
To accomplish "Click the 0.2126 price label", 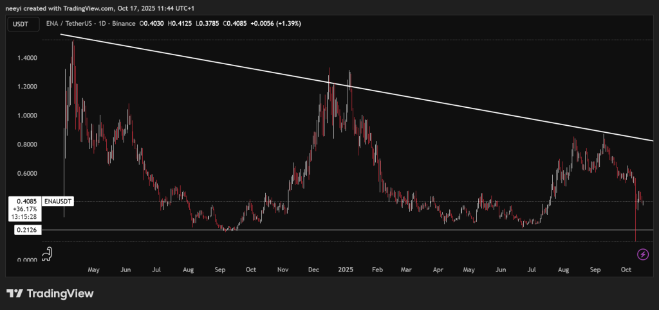I will tap(27, 230).
